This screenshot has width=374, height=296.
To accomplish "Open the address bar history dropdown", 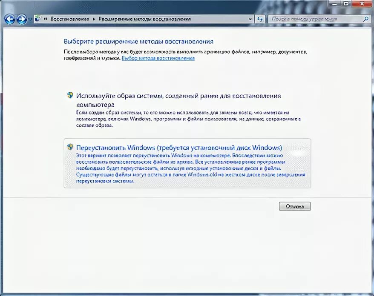I will pos(250,19).
